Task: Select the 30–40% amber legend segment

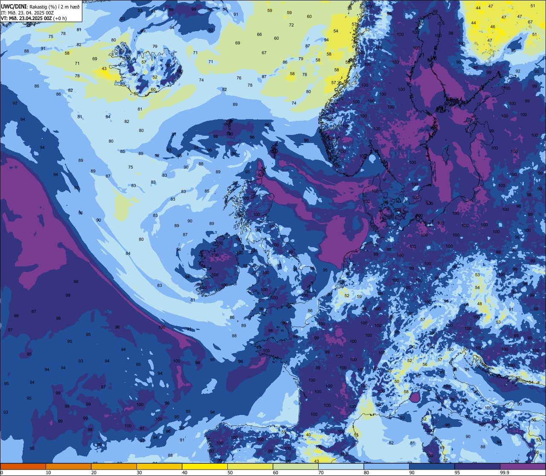Action: click(x=159, y=466)
